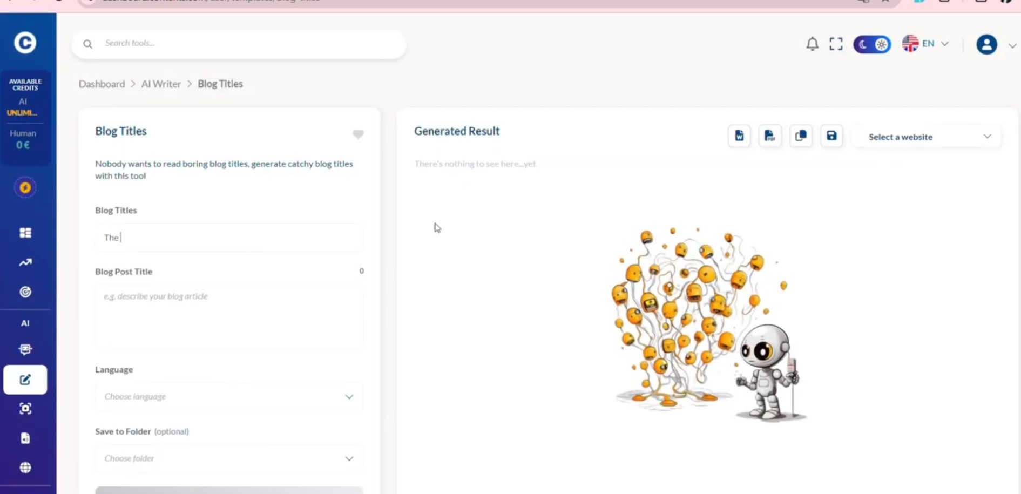Image resolution: width=1021 pixels, height=494 pixels.
Task: Open the Choose language dropdown
Action: [x=229, y=397]
